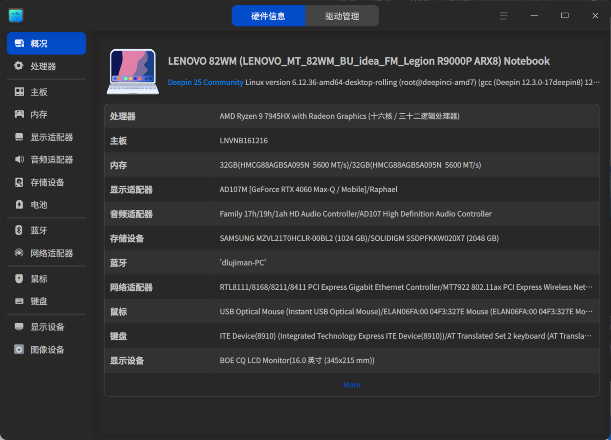The width and height of the screenshot is (611, 440).
Task: Click the LNVNB161216 motherboard value
Action: [x=244, y=141]
